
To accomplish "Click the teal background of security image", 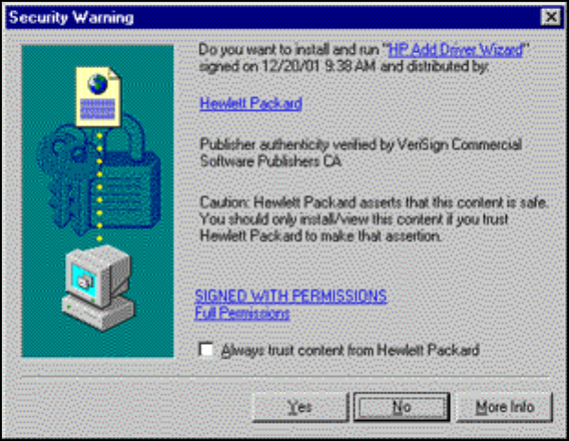I will coord(153,308).
